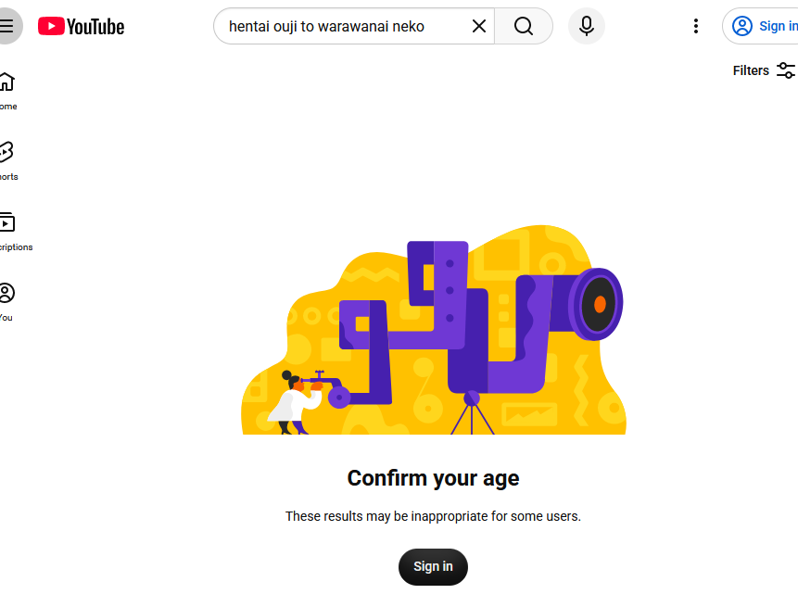Go to YouTube home via logo
Viewport: 798px width, 594px height.
81,27
